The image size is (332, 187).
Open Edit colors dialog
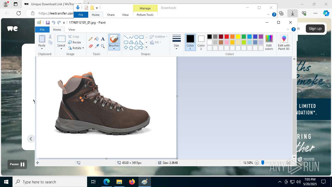(x=269, y=42)
